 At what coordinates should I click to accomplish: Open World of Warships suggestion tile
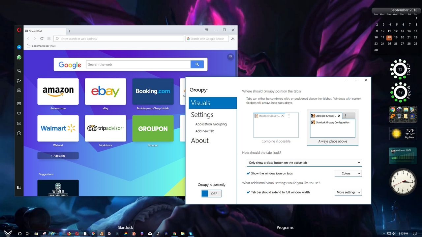coord(58,188)
